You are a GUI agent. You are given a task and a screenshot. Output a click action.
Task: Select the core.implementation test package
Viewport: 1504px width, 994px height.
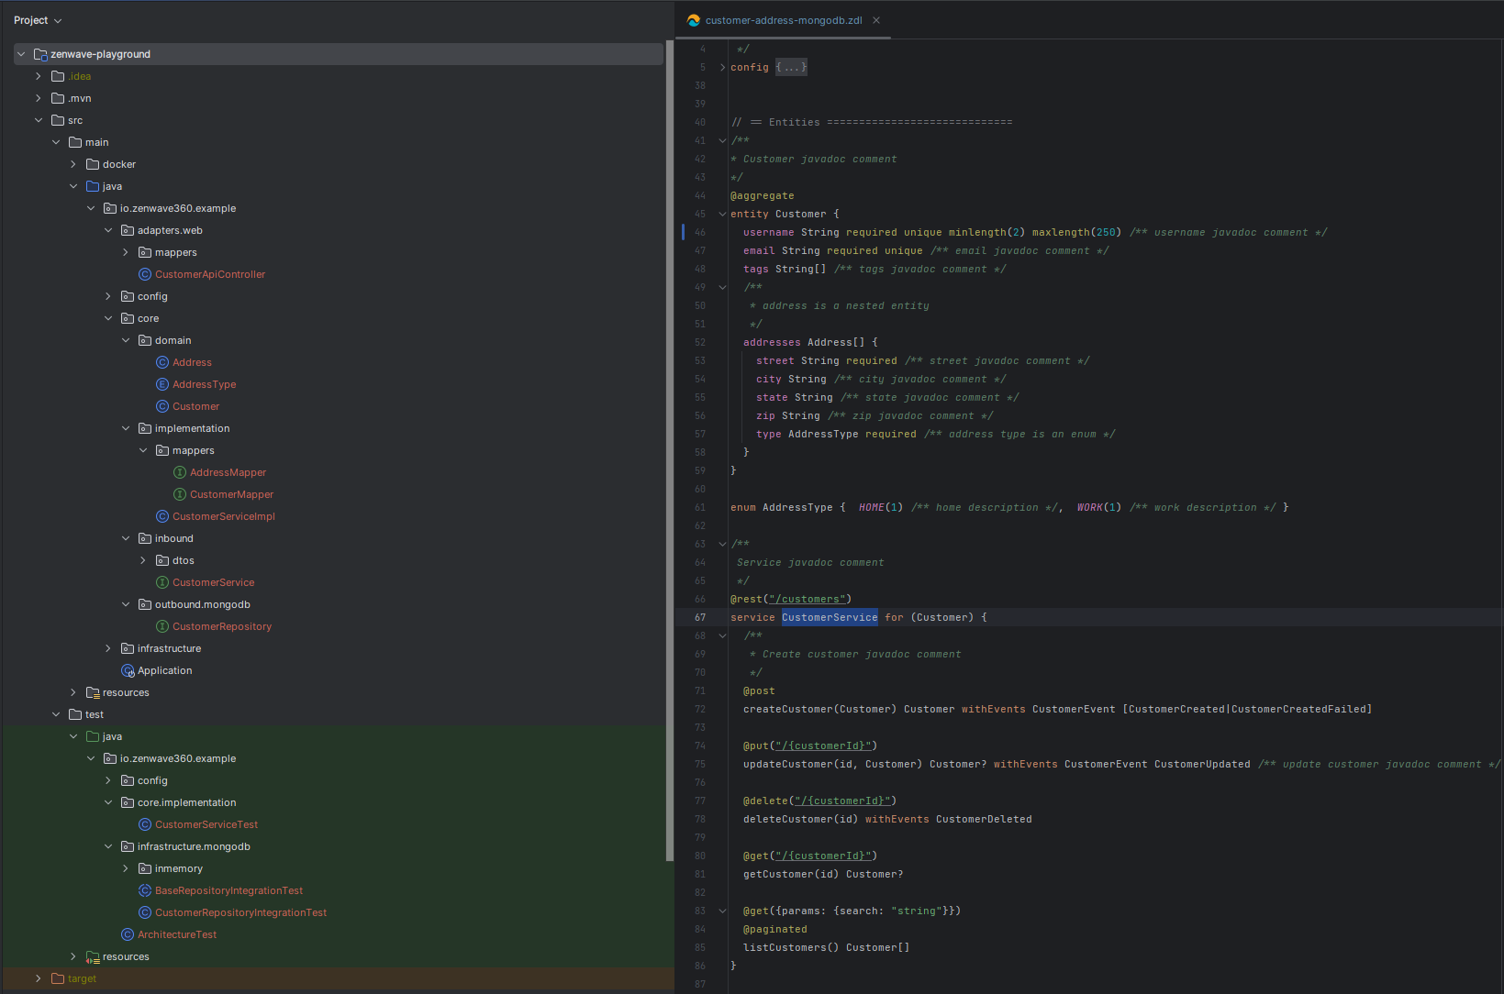coord(186,802)
